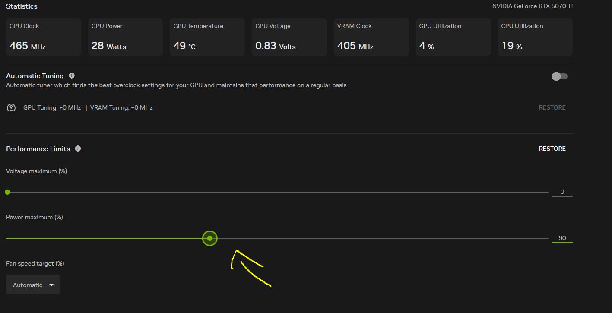This screenshot has width=612, height=313.
Task: Expand the Fan speed target Automatic dropdown
Action: tap(33, 285)
